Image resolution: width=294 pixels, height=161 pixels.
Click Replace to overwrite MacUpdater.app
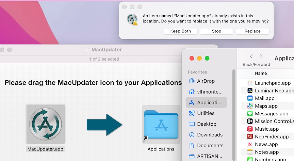coord(252,31)
